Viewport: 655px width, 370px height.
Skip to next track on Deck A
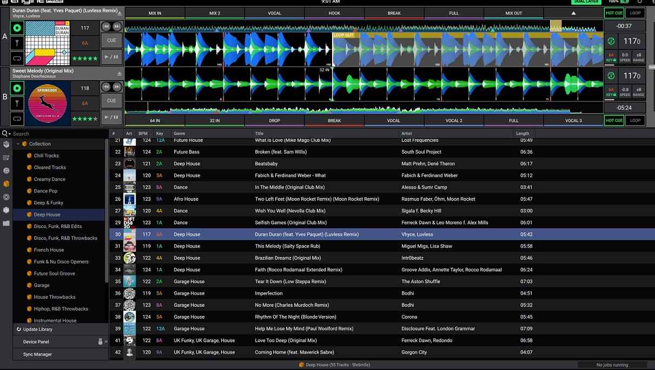(x=117, y=27)
